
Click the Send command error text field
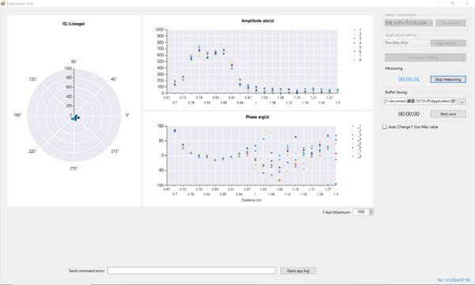(x=192, y=271)
